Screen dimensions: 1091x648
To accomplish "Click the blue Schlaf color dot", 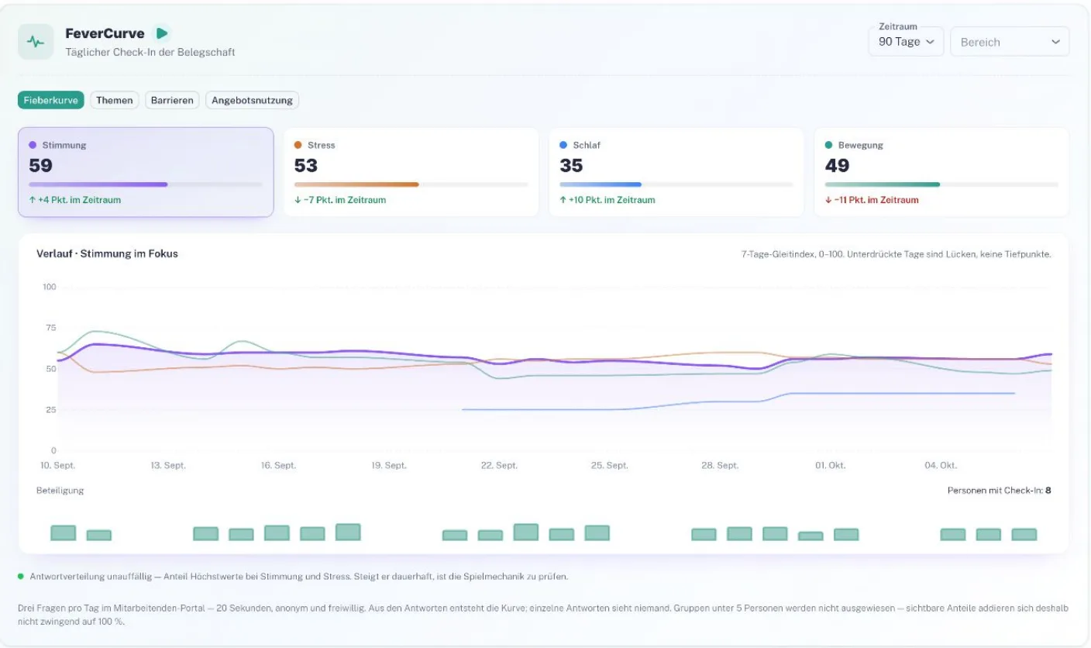I will 563,145.
